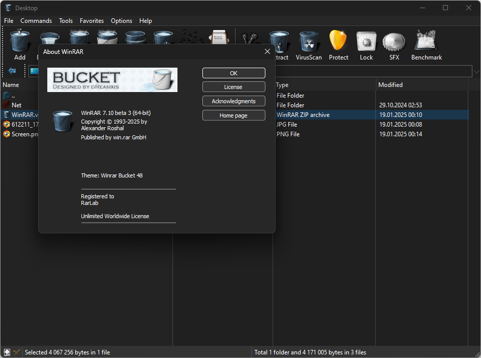Open the Commands menu
This screenshot has width=481, height=358.
pyautogui.click(x=36, y=20)
